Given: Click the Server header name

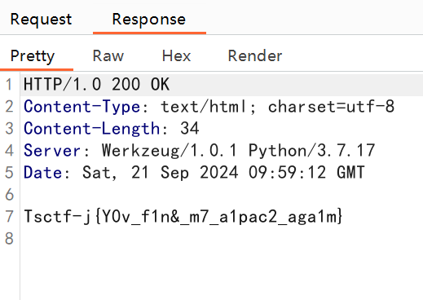Looking at the screenshot, I should 52,150.
